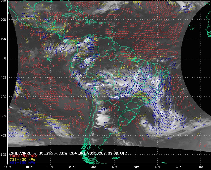Viewport: 211px width, 170px height.
Task: Click the EQ equator label
Action: coord(4,58)
